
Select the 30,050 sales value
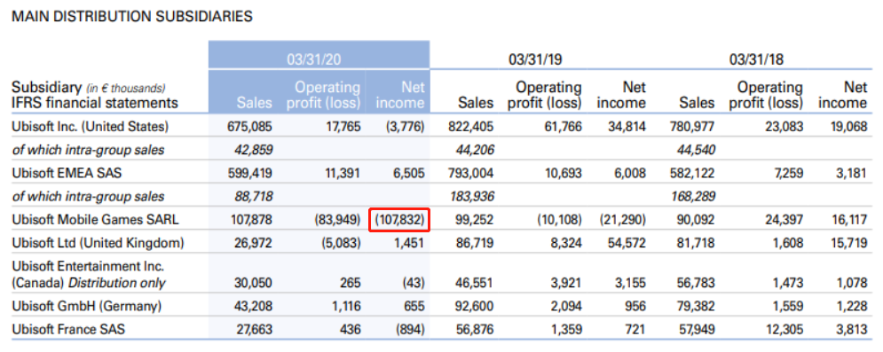[253, 283]
